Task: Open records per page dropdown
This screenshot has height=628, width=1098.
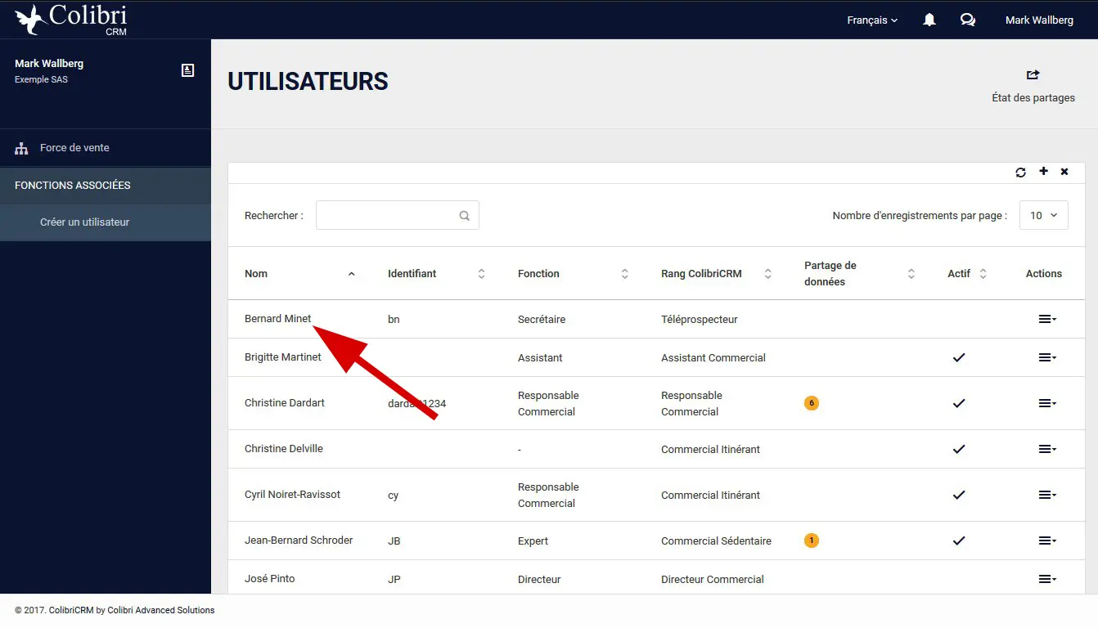Action: (x=1044, y=215)
